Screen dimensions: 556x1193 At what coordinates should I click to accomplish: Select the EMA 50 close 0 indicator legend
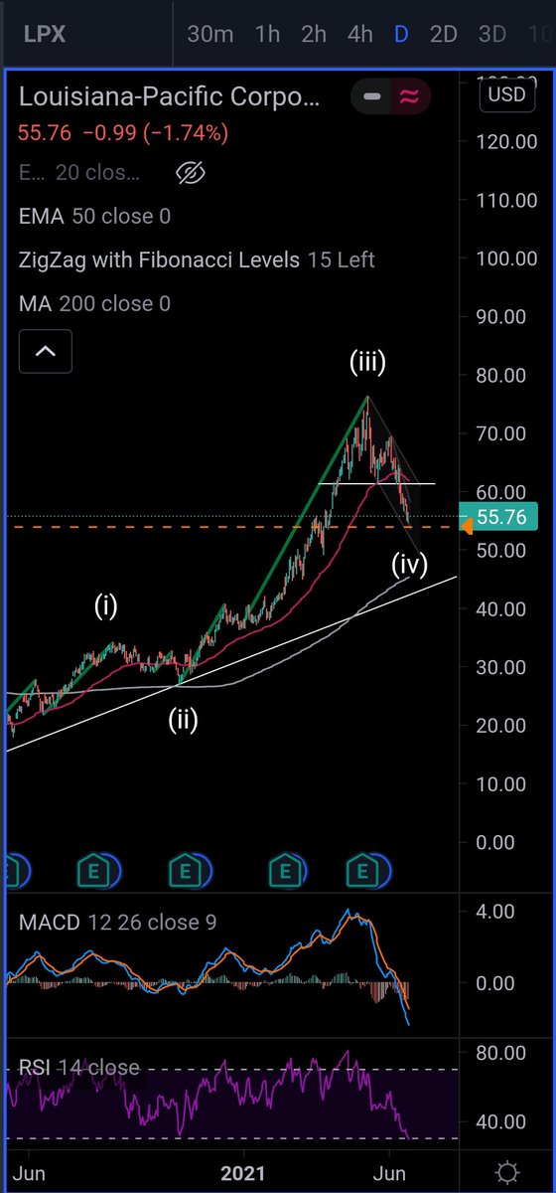point(95,216)
